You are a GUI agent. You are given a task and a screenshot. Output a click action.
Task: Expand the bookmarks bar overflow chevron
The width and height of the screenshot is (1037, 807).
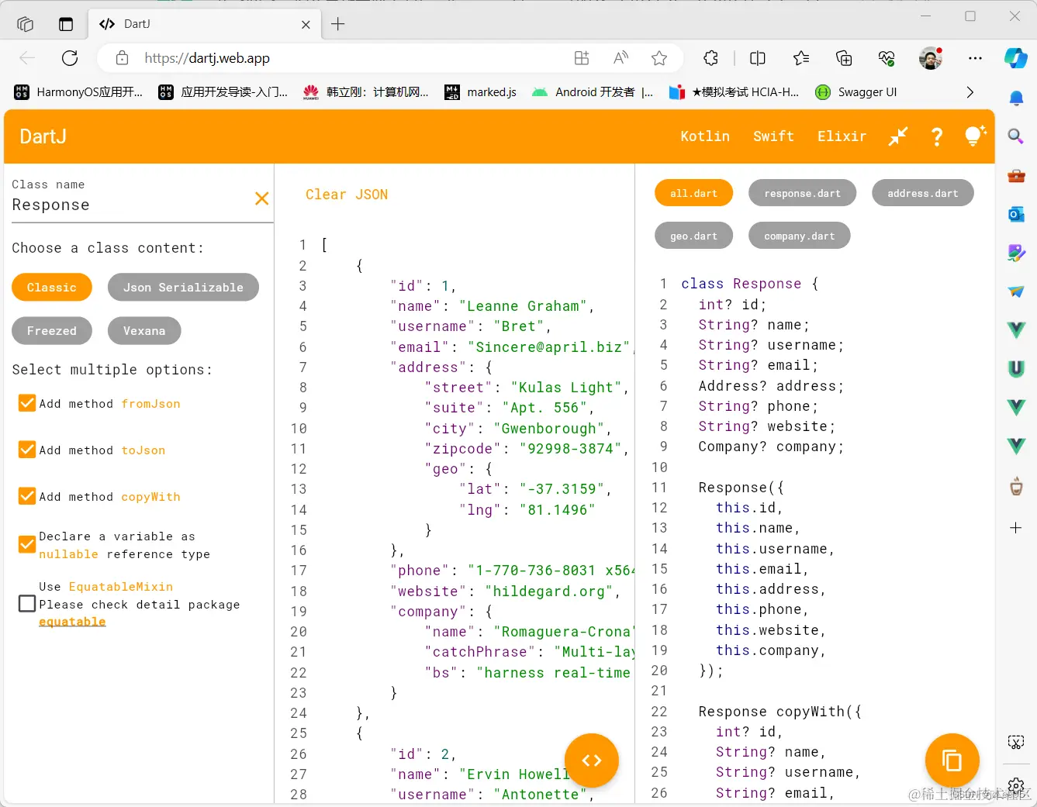point(970,92)
